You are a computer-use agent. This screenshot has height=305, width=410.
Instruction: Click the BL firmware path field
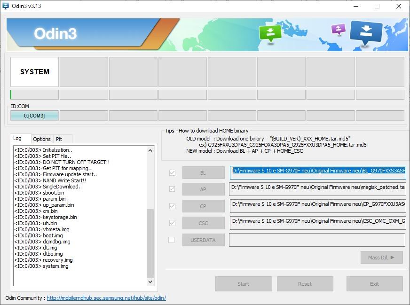click(318, 172)
